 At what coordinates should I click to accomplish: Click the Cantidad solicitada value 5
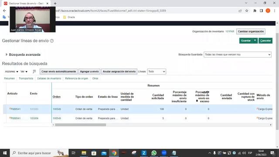coord(163,118)
